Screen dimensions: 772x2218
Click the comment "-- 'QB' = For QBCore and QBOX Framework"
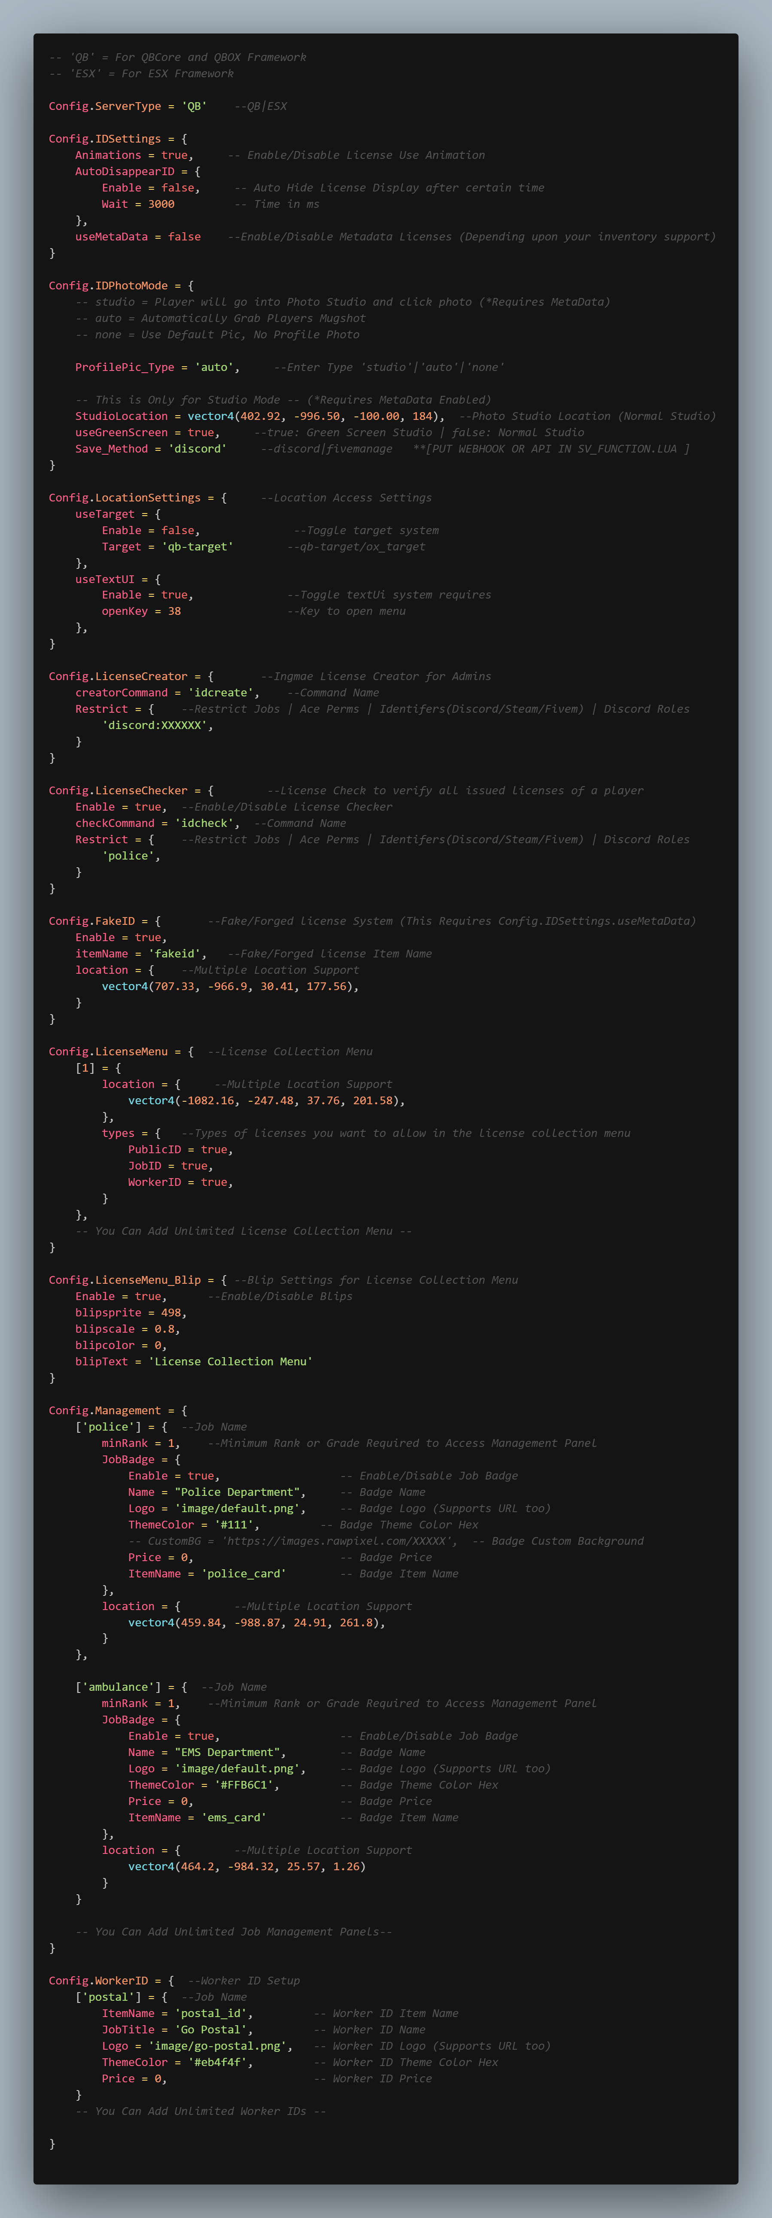pos(177,58)
